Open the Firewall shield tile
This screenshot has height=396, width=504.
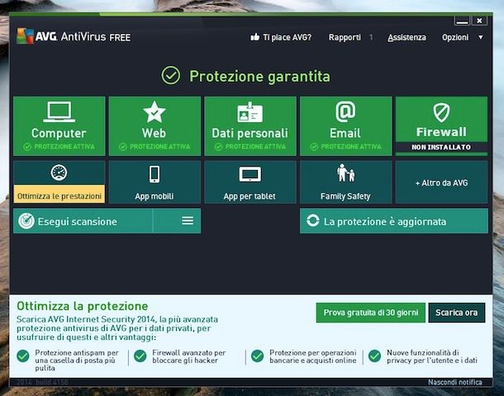[x=441, y=126]
